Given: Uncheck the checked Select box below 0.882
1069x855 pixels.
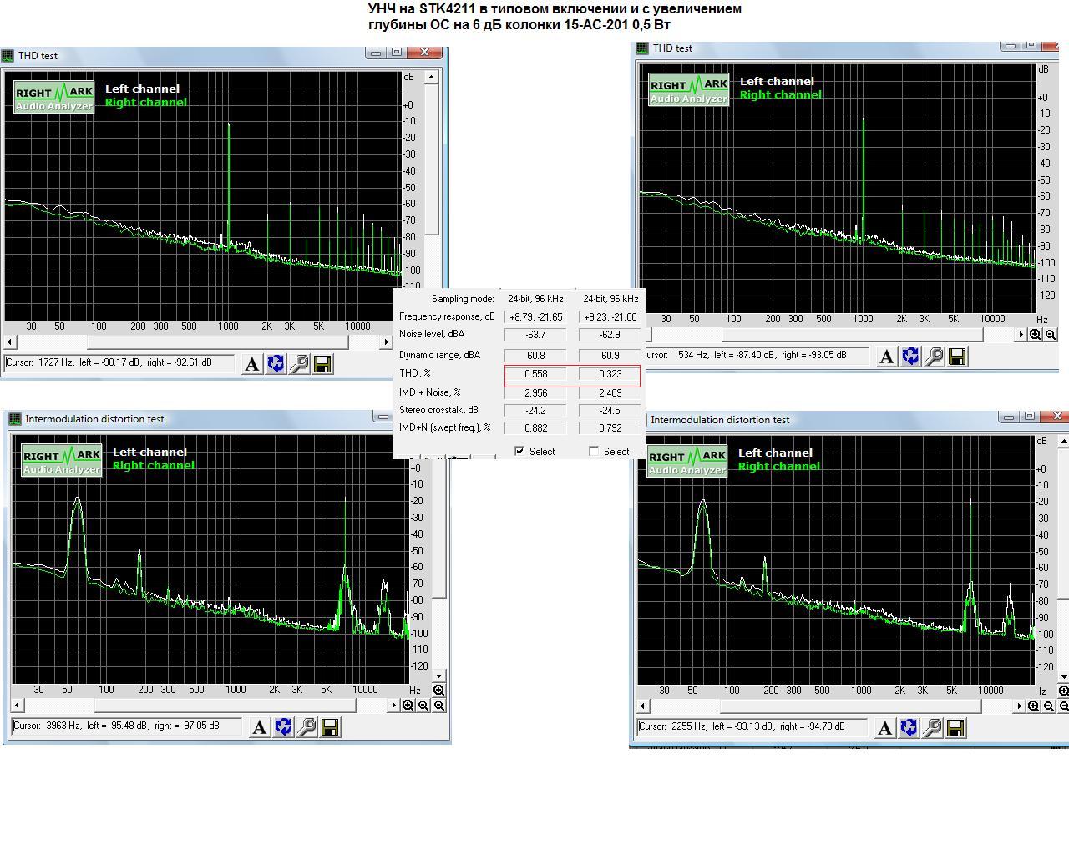Looking at the screenshot, I should click(x=519, y=451).
